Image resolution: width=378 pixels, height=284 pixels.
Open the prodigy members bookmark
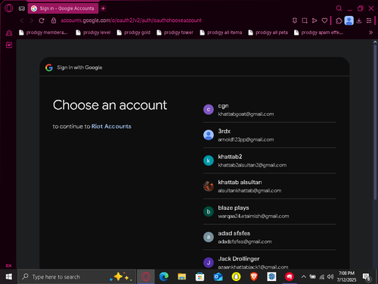(43, 33)
